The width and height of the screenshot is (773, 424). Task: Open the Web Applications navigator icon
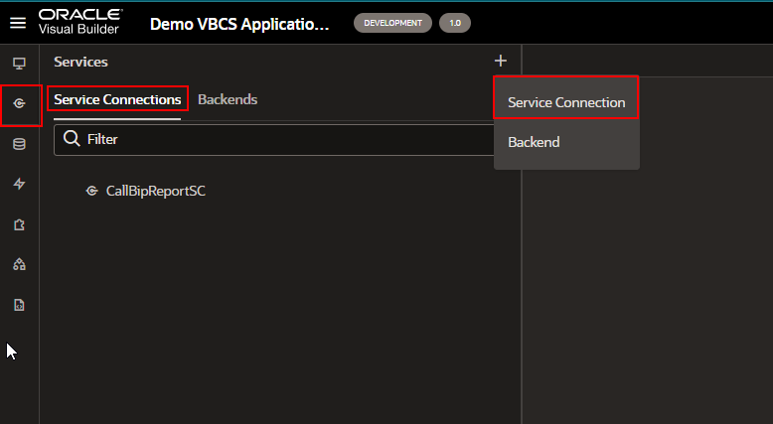tap(19, 64)
